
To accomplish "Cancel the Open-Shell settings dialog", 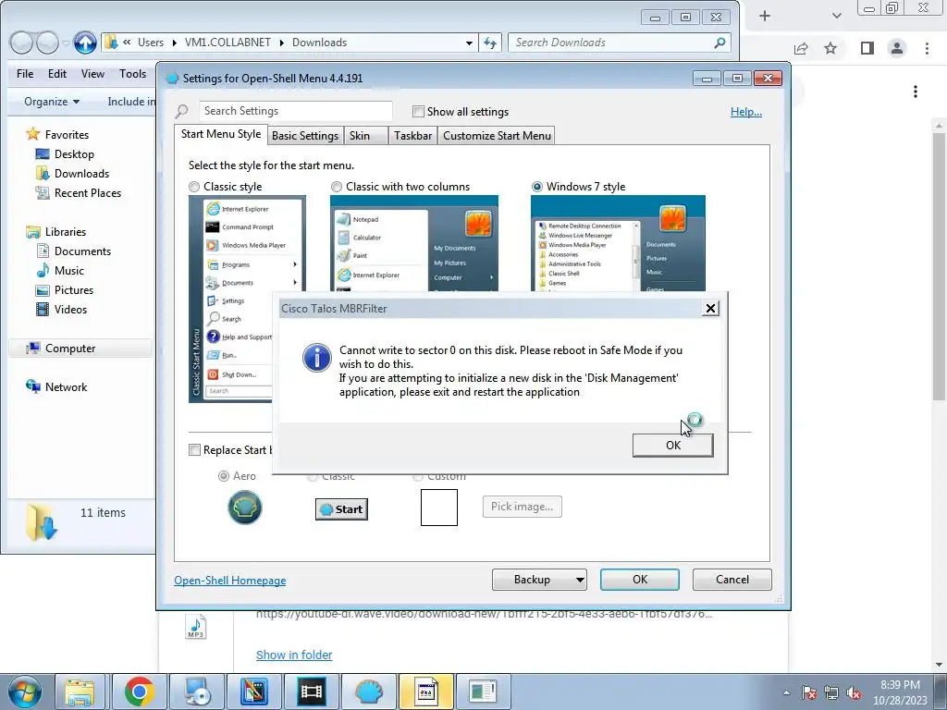I will pyautogui.click(x=732, y=580).
